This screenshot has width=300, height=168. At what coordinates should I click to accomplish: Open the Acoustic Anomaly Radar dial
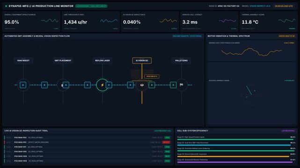pyautogui.click(x=251, y=94)
